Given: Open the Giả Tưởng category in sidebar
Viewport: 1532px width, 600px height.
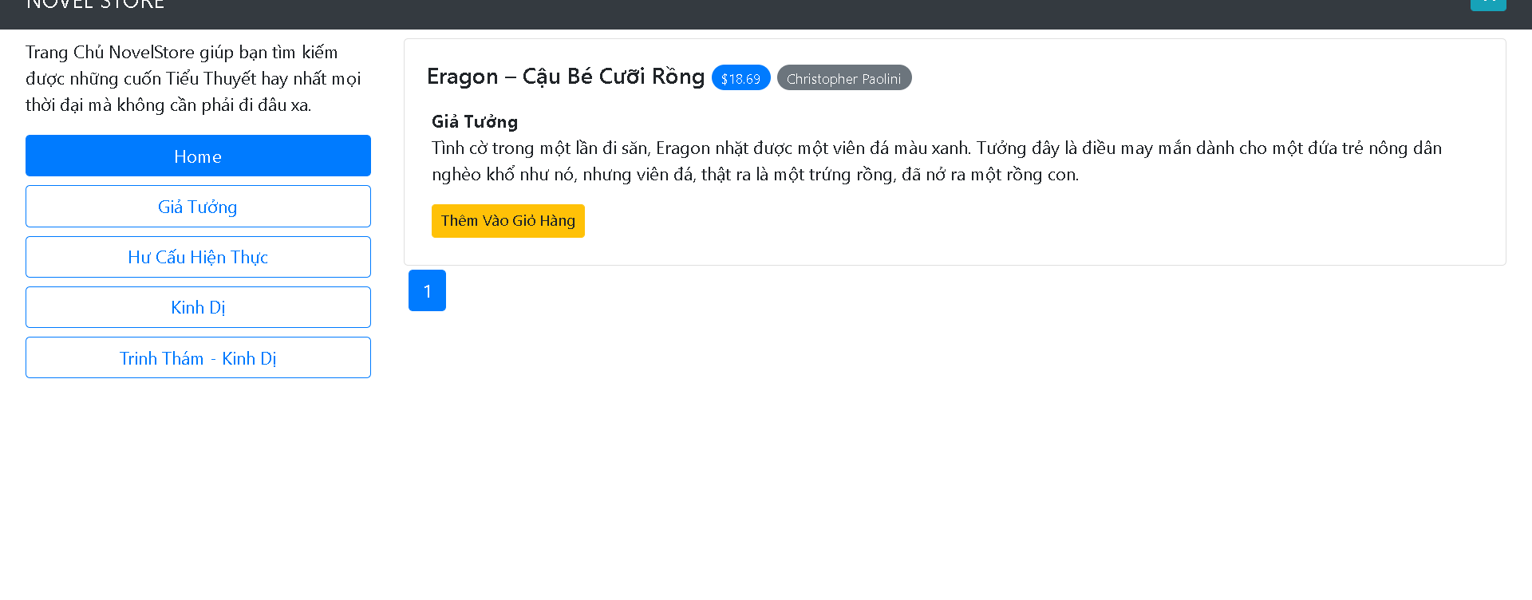Looking at the screenshot, I should pyautogui.click(x=198, y=206).
